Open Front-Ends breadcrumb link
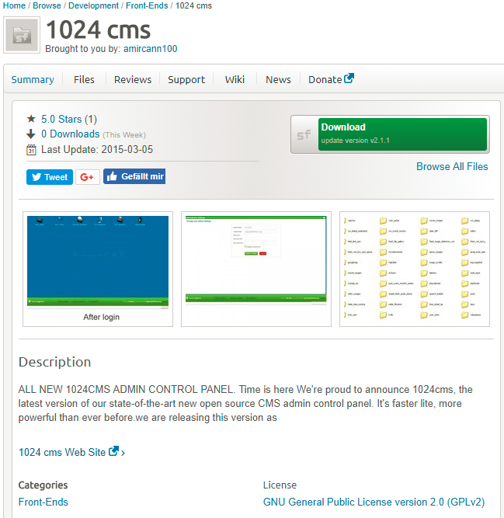504x518 pixels. click(147, 5)
